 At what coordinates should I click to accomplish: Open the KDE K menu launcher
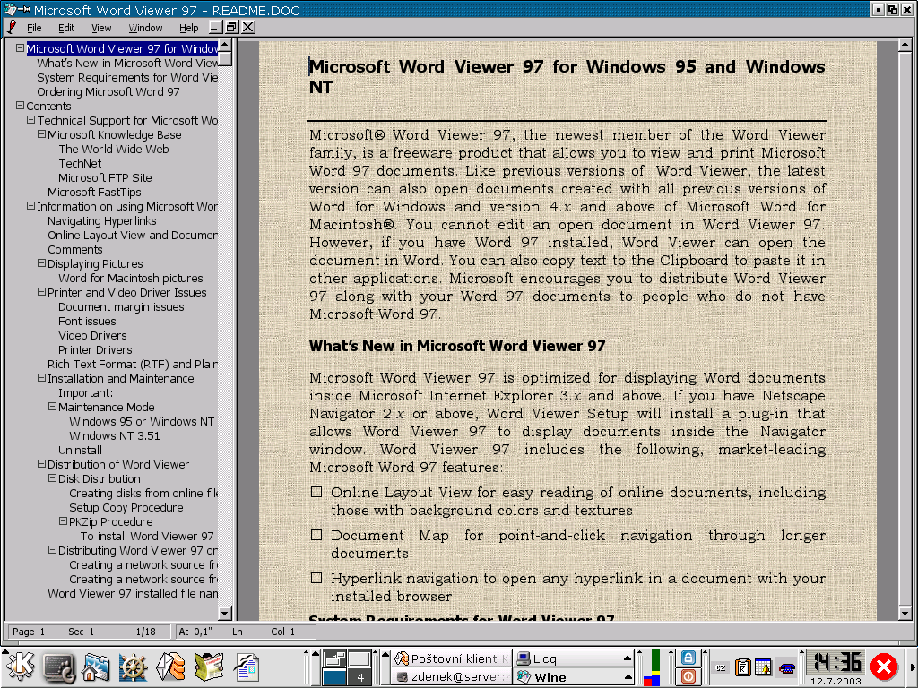(21, 666)
